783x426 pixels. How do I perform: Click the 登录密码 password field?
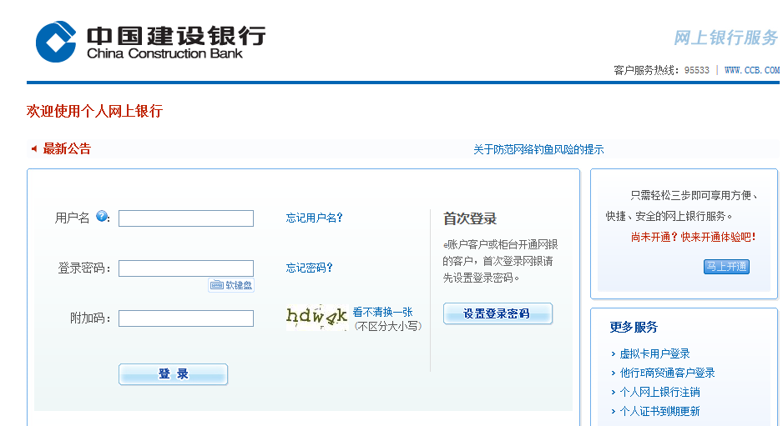click(186, 268)
